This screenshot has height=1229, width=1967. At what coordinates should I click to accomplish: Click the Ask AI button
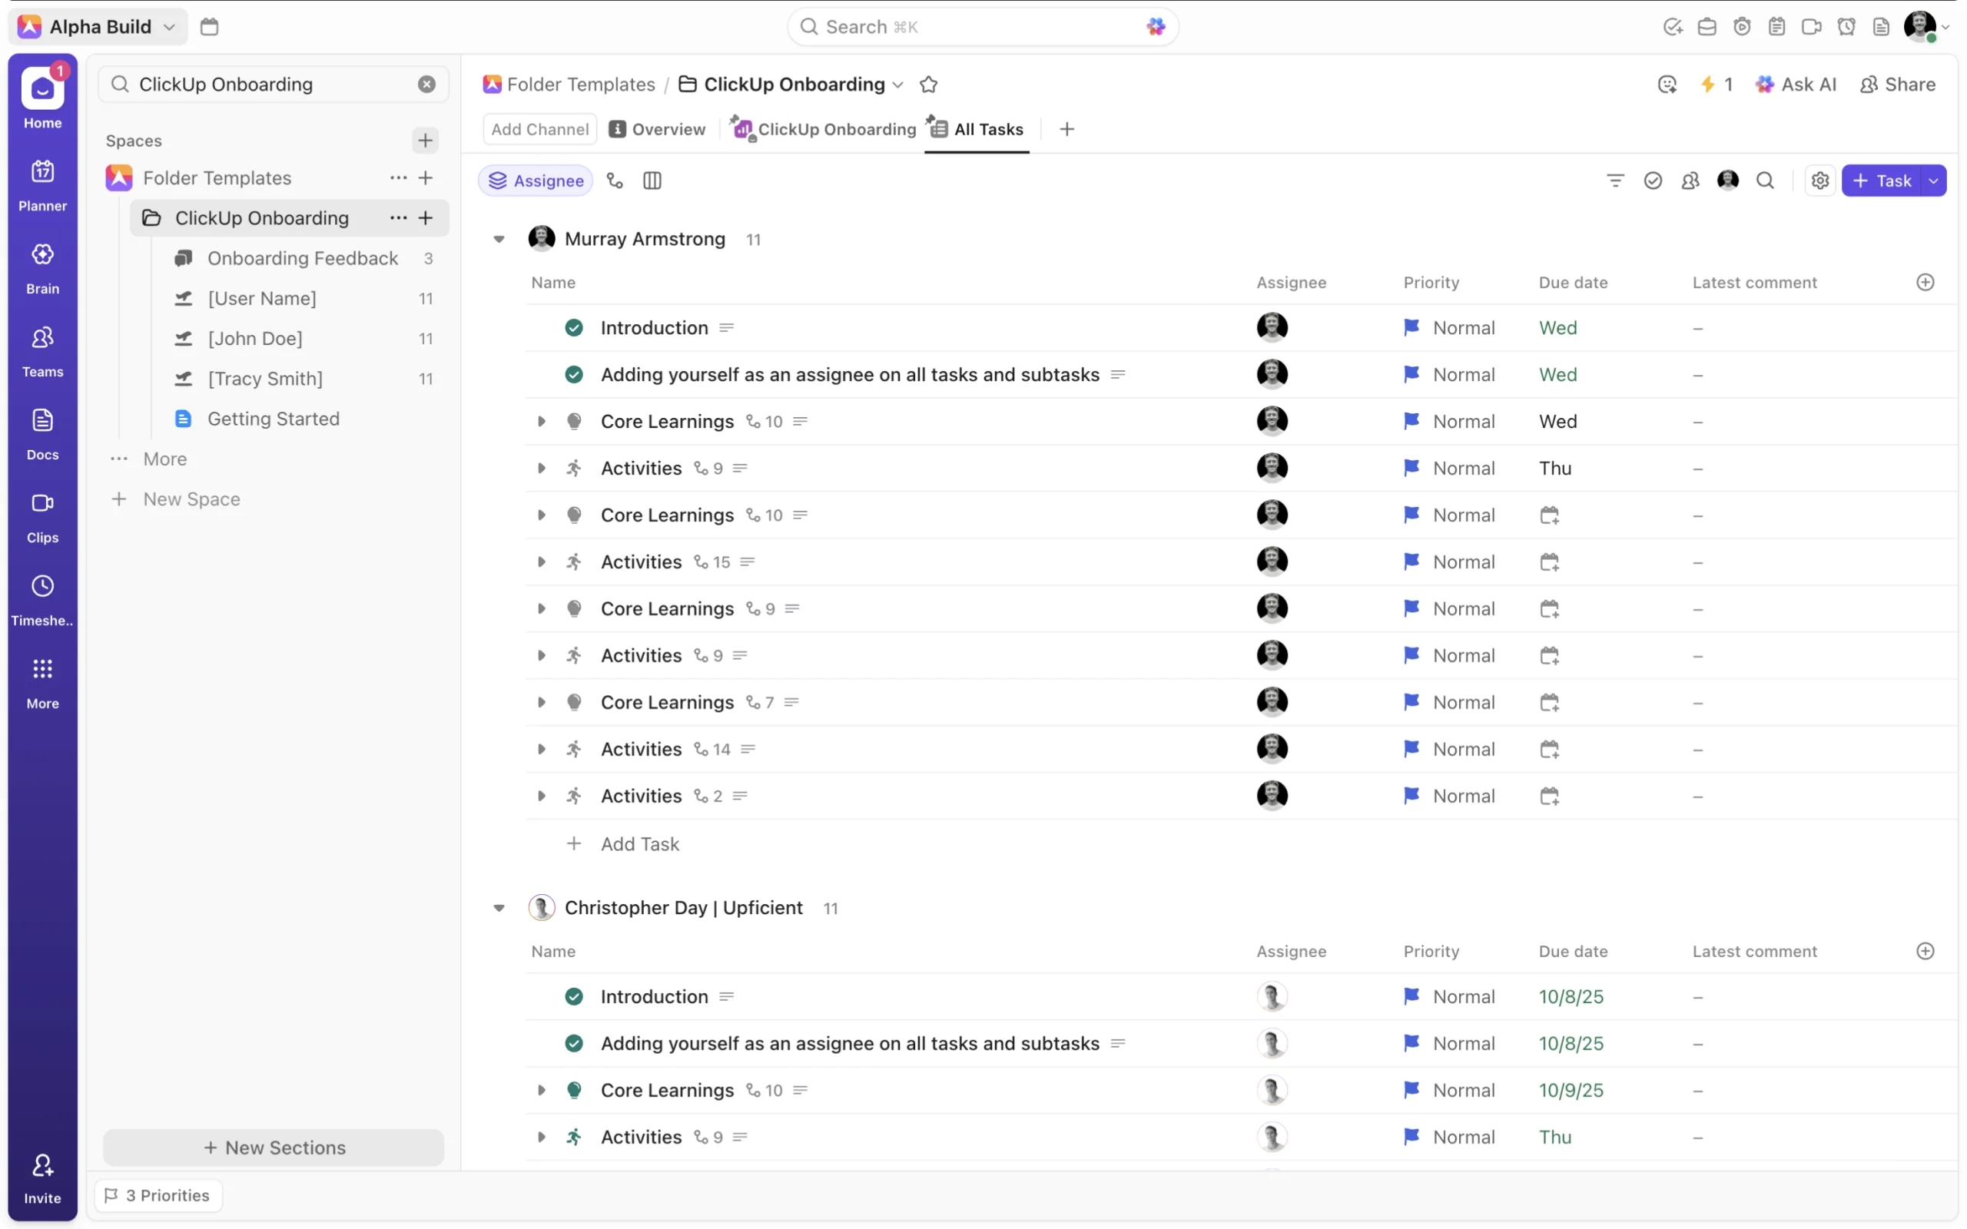(1795, 84)
